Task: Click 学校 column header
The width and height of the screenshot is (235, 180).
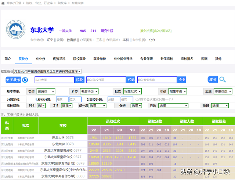Action: 63,126
